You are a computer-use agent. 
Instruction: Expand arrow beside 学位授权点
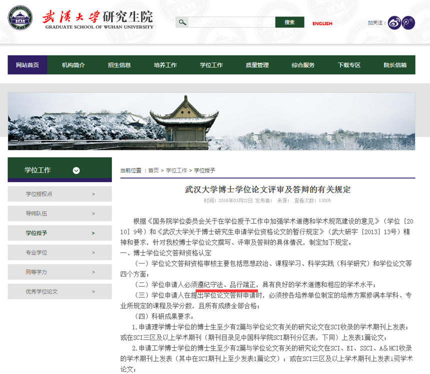(93, 194)
